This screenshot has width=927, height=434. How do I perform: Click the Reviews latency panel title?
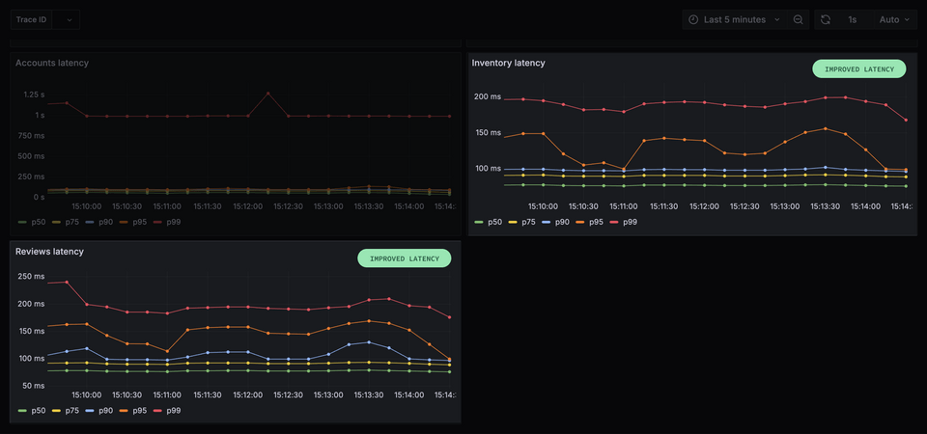point(49,252)
